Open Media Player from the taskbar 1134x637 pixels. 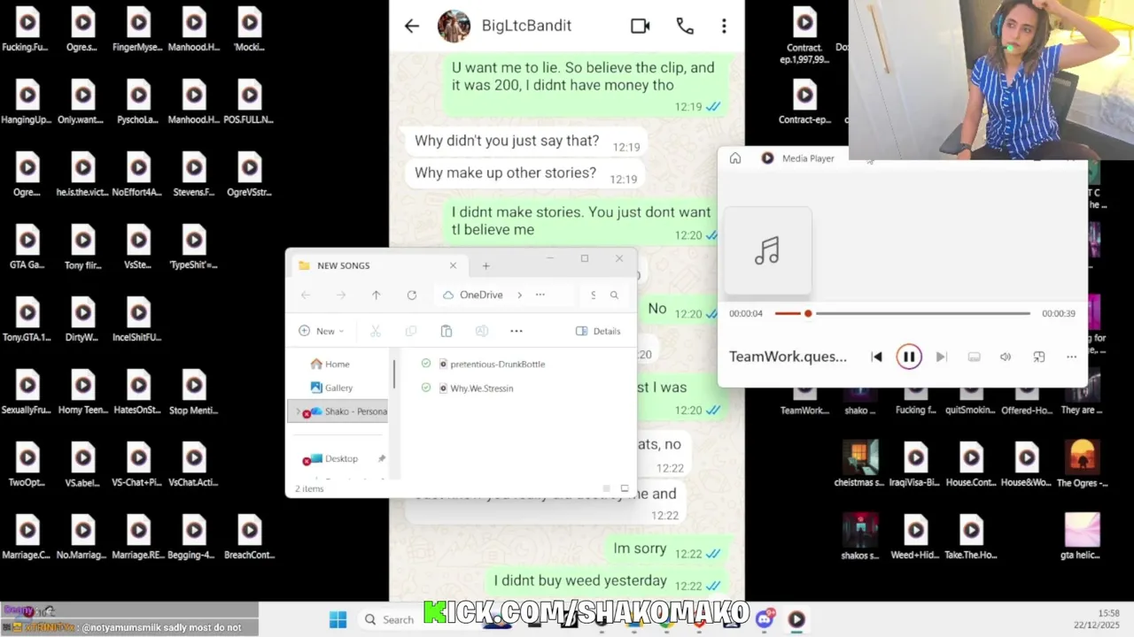(x=796, y=619)
